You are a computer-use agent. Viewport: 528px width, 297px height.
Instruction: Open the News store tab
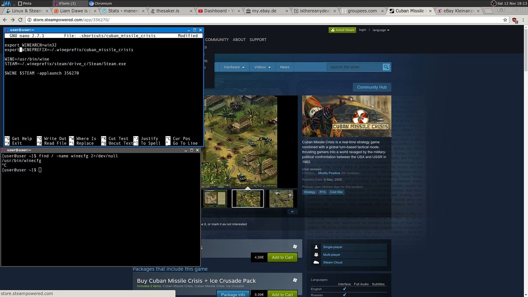(x=285, y=67)
